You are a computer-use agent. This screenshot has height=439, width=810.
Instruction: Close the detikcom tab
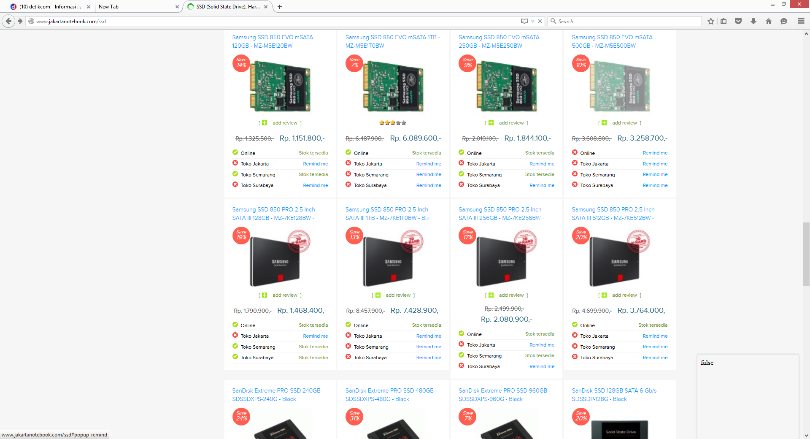point(88,7)
